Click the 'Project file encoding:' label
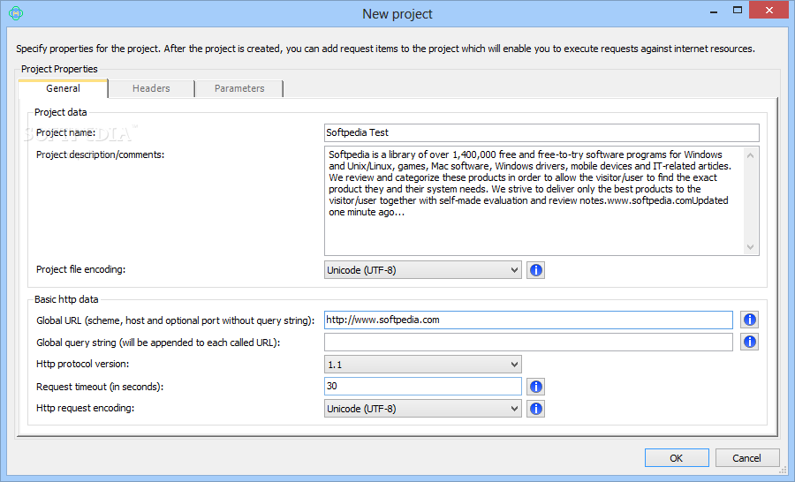This screenshot has width=795, height=482. click(80, 269)
